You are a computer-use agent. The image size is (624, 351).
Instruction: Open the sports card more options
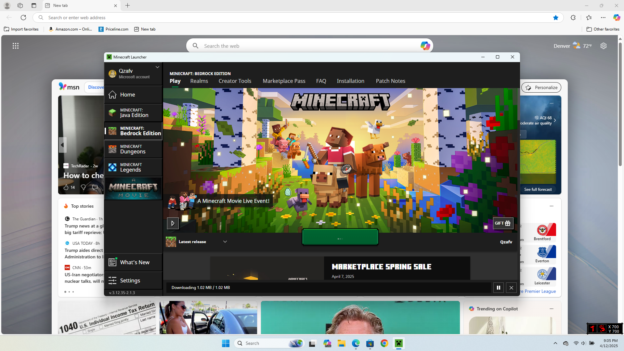pos(552,206)
